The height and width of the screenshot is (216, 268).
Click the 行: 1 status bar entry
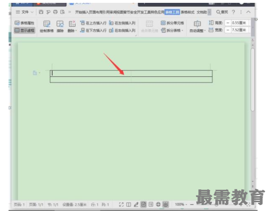click(95, 205)
